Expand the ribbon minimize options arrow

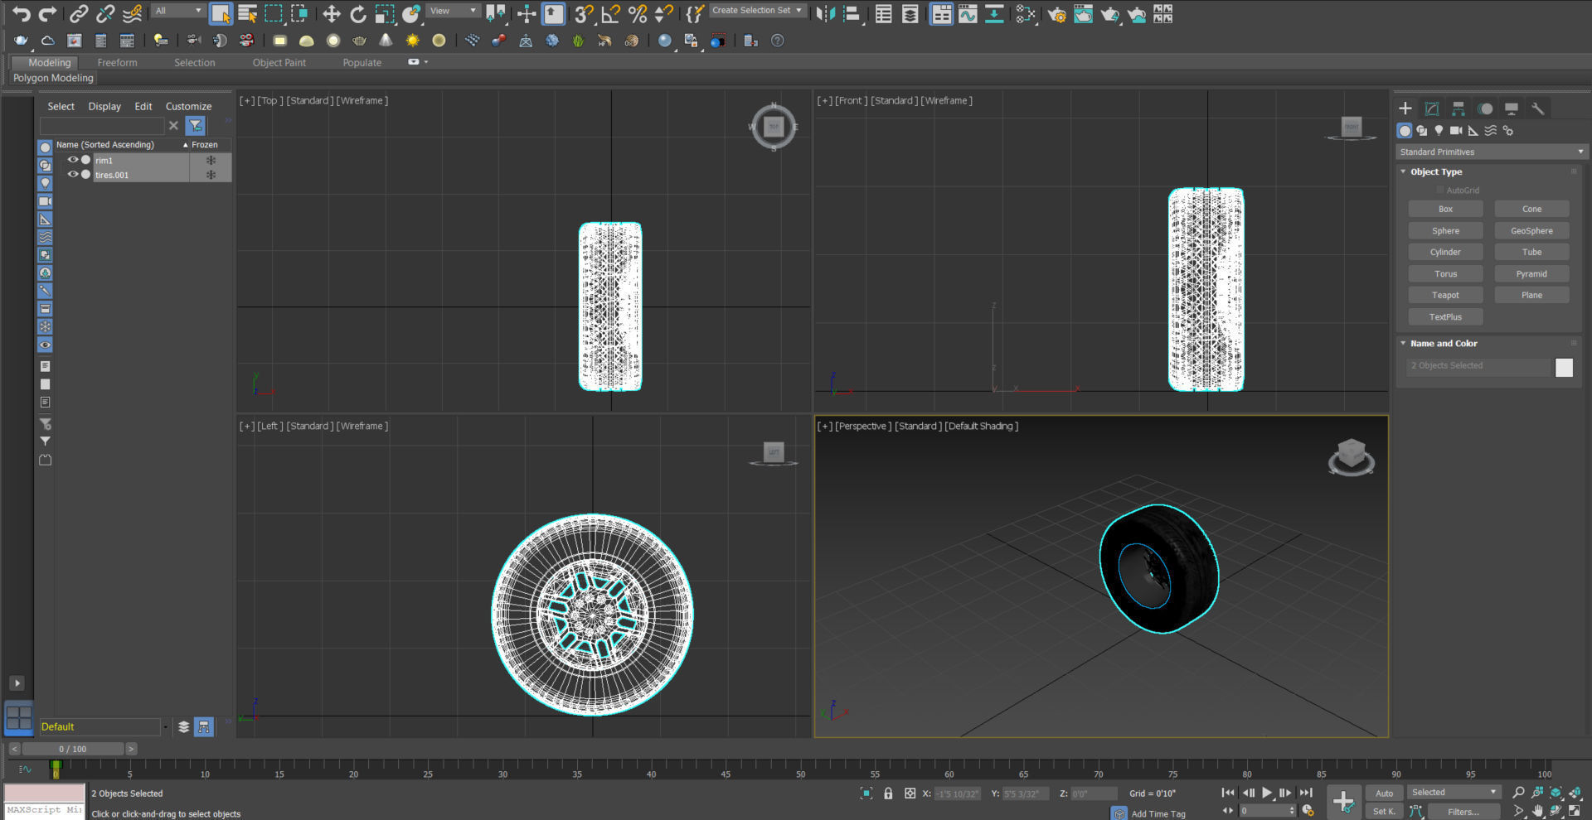426,62
